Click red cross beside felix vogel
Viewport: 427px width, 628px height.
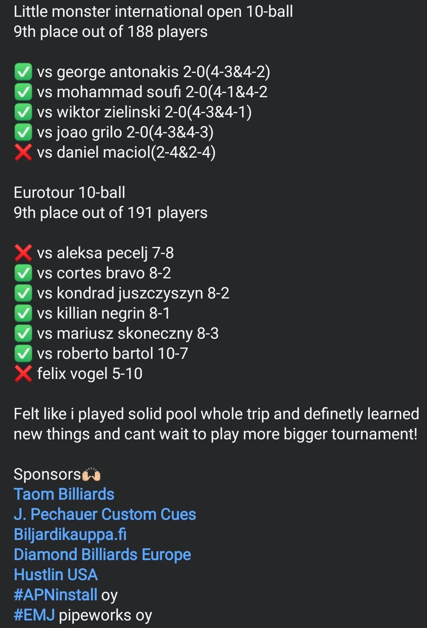(x=23, y=374)
